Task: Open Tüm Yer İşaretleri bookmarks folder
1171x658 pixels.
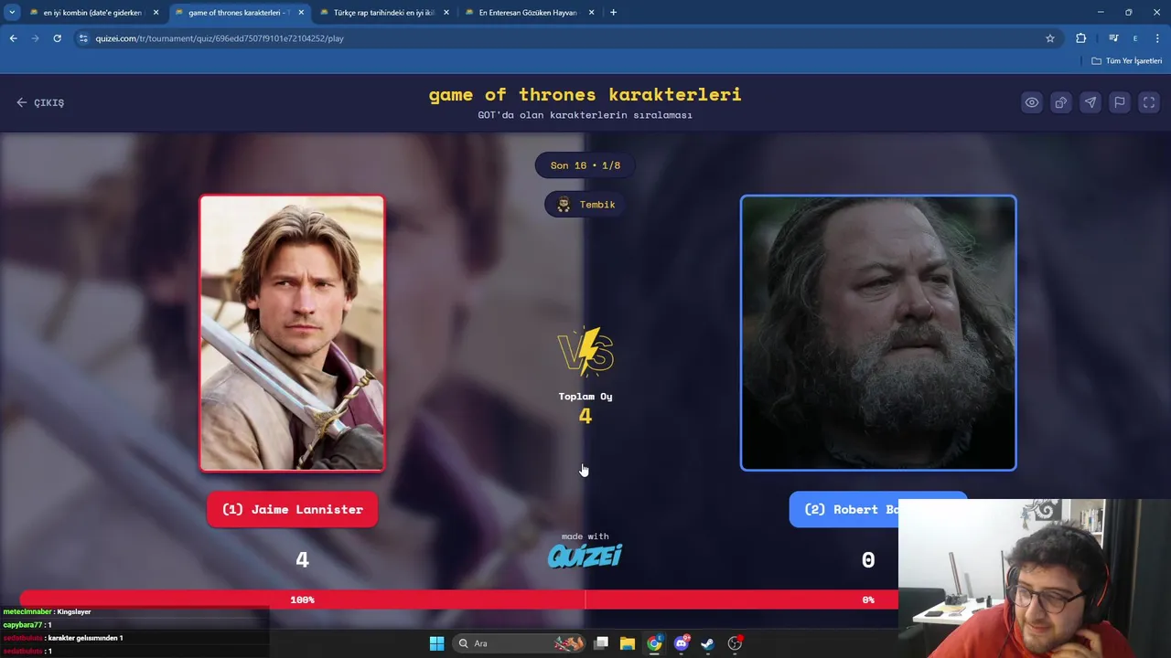Action: click(1127, 61)
